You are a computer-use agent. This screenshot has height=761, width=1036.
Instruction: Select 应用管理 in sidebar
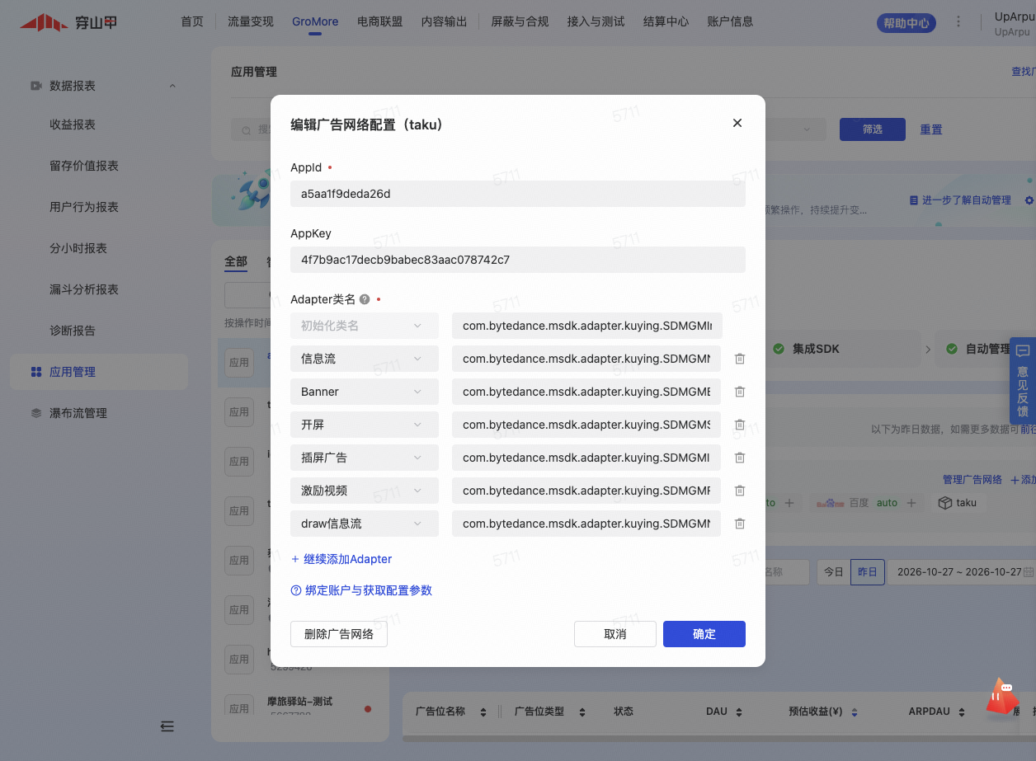pos(99,372)
